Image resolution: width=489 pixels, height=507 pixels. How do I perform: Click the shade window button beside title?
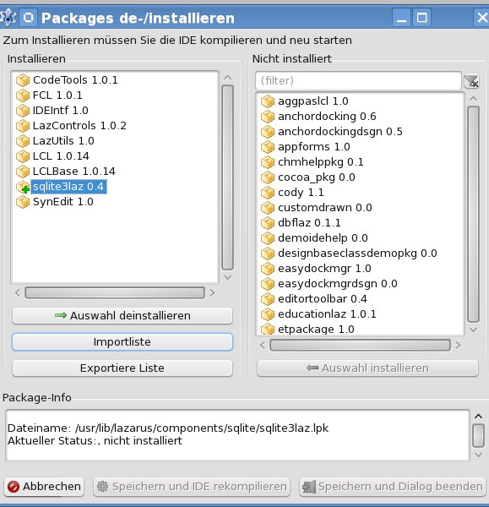(29, 18)
